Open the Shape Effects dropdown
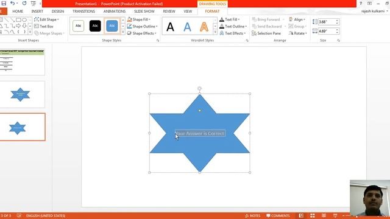This screenshot has height=219, width=390. pos(142,33)
